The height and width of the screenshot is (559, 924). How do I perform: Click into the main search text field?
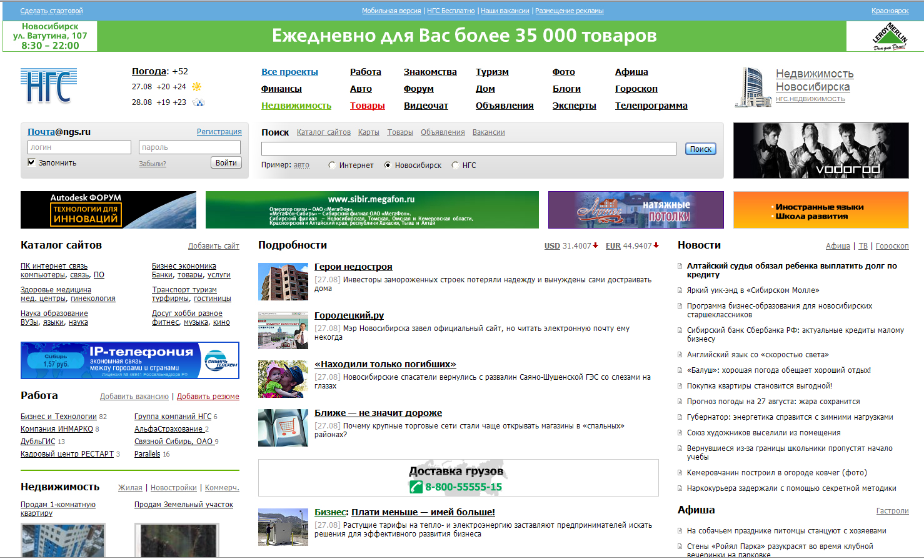coord(468,149)
